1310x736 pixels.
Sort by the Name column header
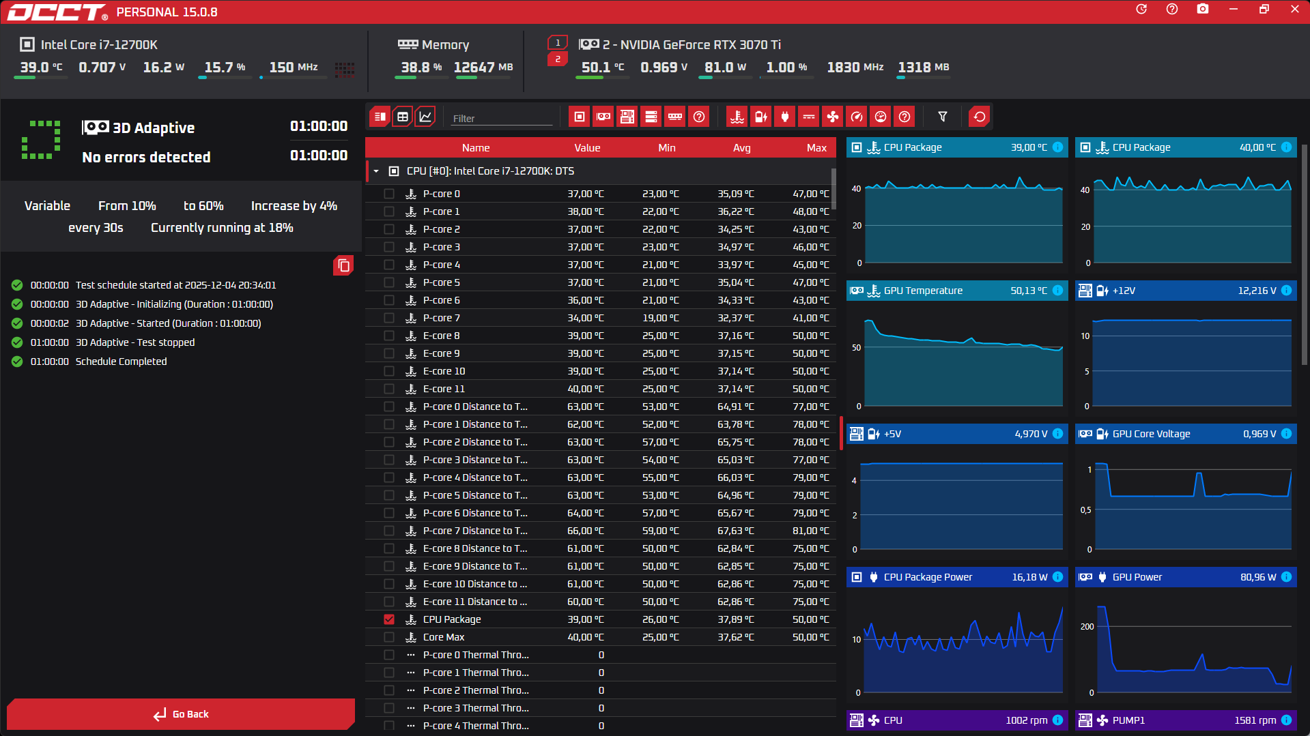click(x=476, y=148)
